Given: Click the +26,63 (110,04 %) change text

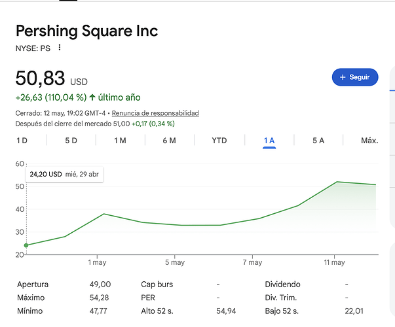Looking at the screenshot, I should click(51, 97).
